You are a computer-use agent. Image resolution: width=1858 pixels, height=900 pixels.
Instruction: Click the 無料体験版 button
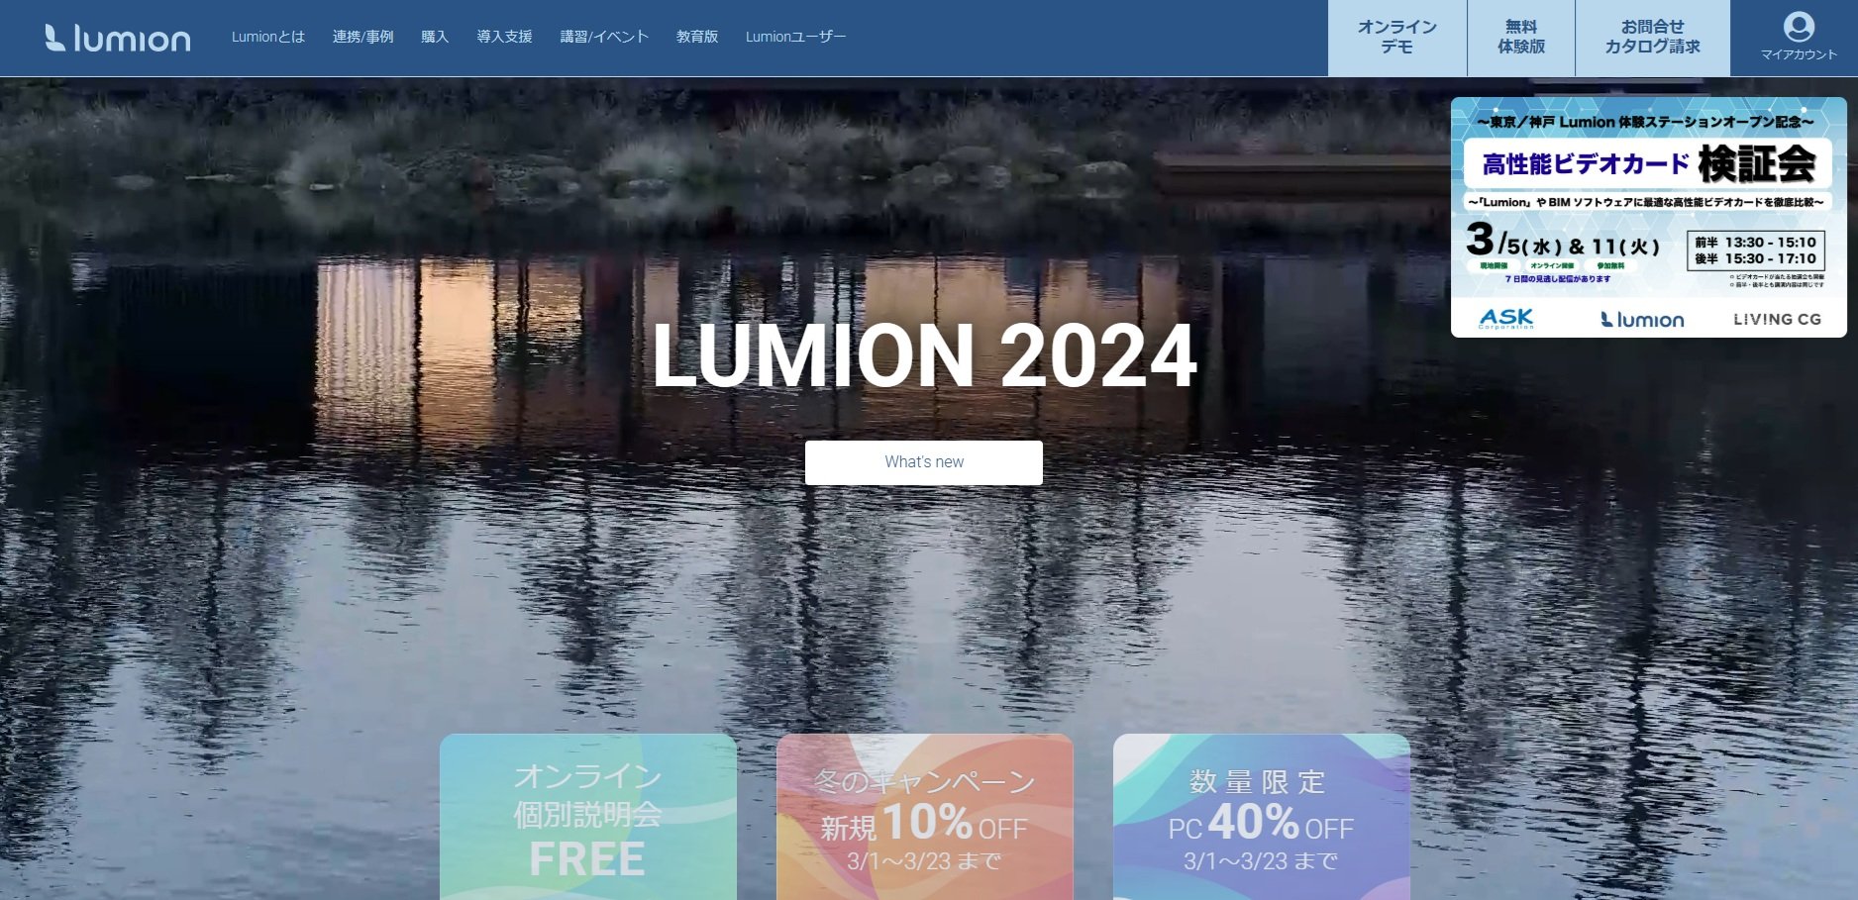tap(1521, 38)
